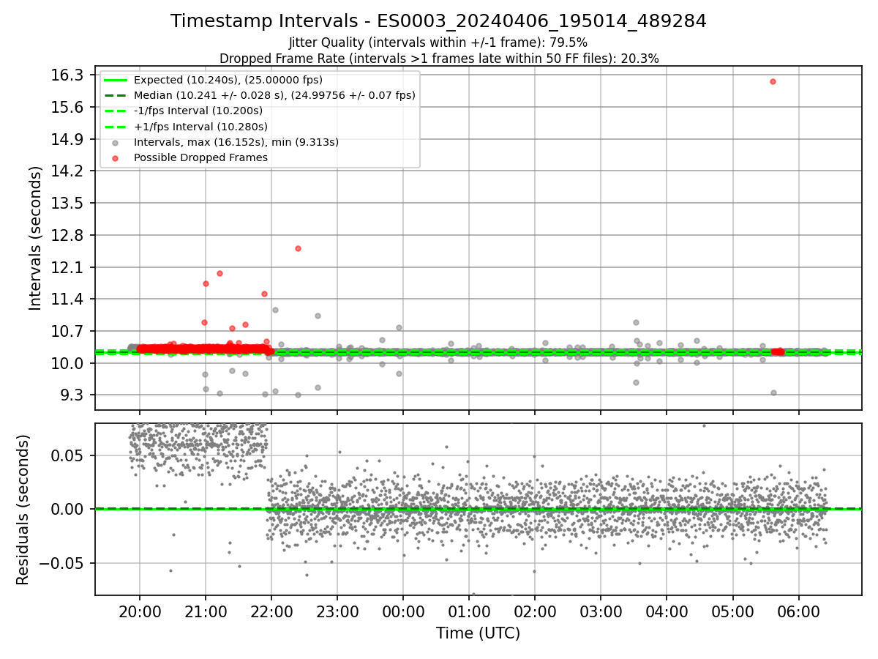The image size is (878, 659).
Task: Click the gray marker beside 'Intervals, max' legend
Action: tap(116, 142)
